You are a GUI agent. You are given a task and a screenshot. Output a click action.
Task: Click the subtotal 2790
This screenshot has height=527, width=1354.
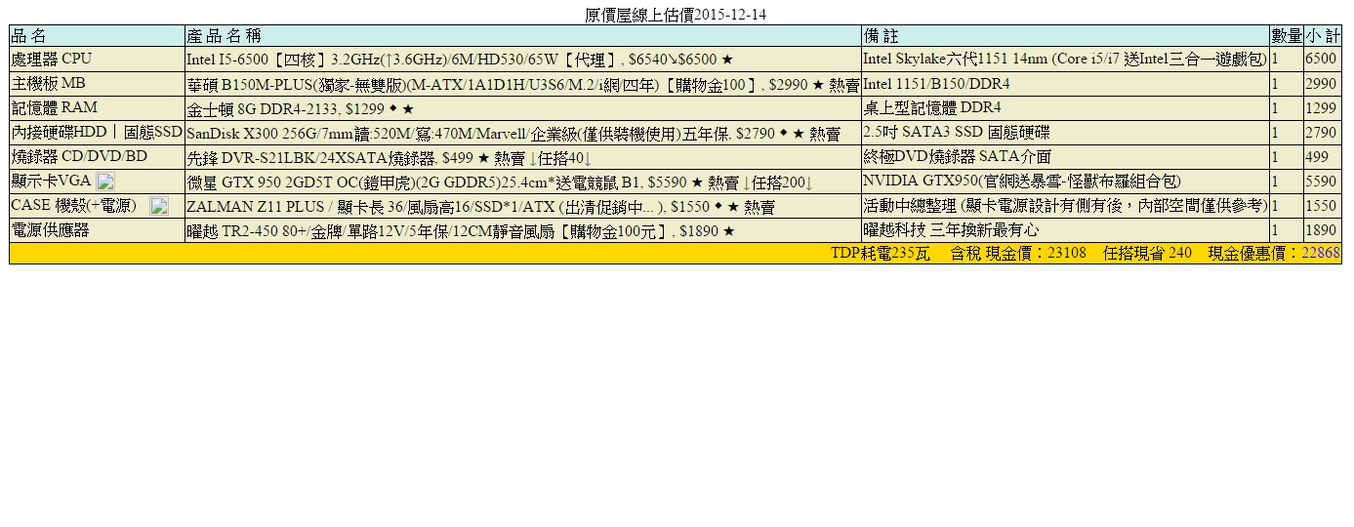pyautogui.click(x=1321, y=133)
